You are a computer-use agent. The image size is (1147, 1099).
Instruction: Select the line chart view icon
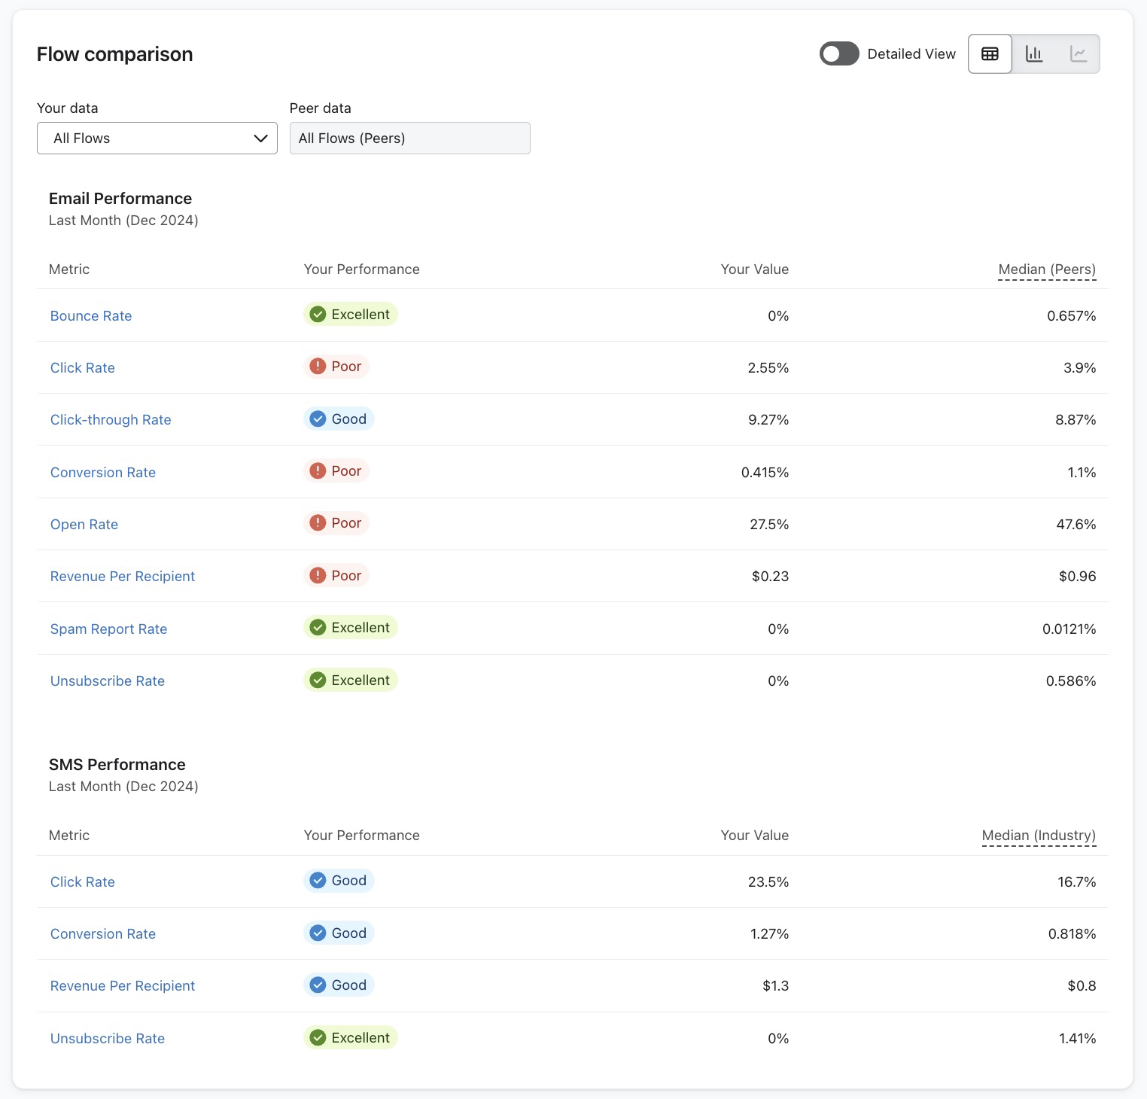coord(1078,54)
